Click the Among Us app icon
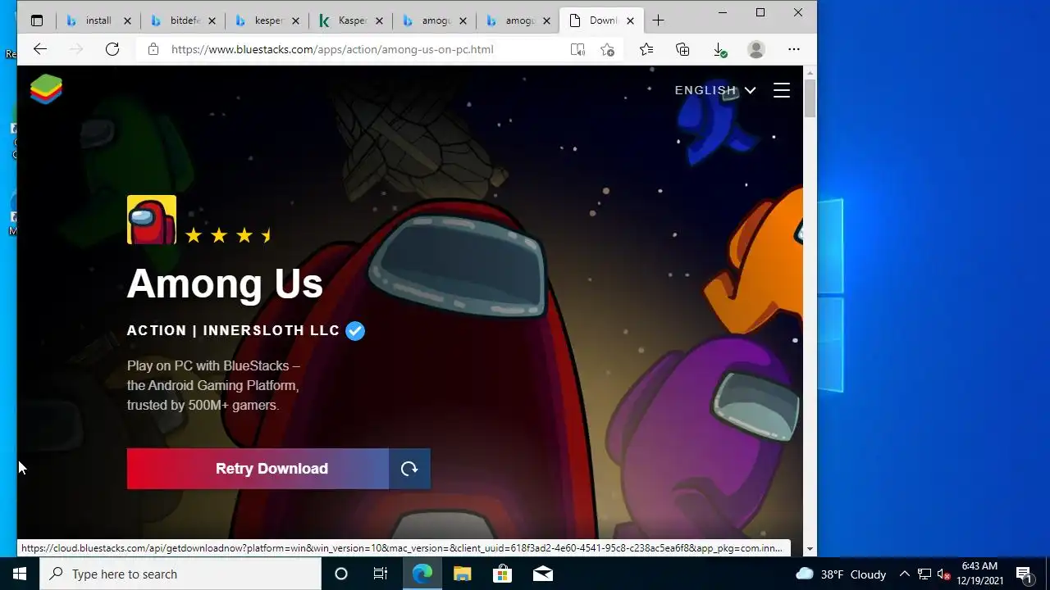 coord(152,220)
